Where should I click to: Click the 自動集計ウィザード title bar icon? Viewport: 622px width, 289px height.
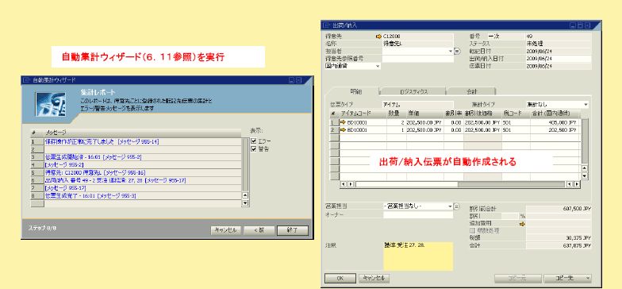[27, 79]
